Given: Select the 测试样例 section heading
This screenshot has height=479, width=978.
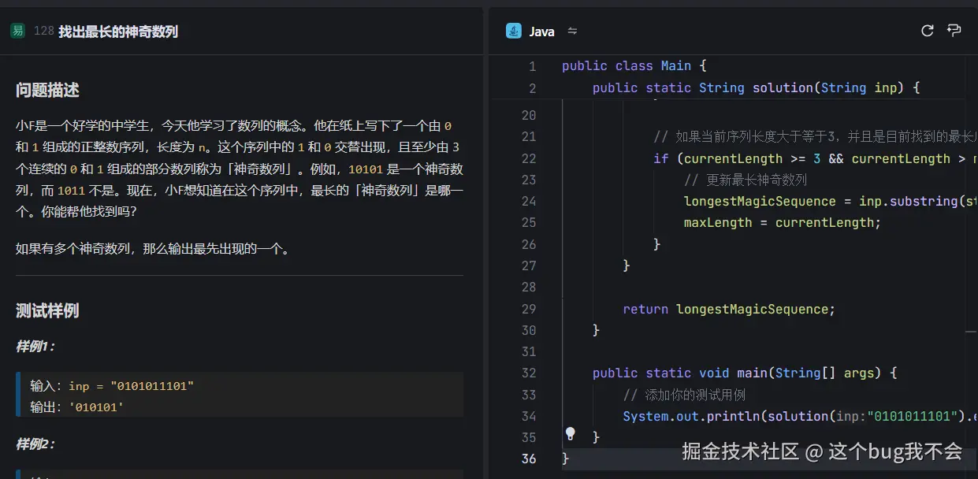Looking at the screenshot, I should [47, 310].
